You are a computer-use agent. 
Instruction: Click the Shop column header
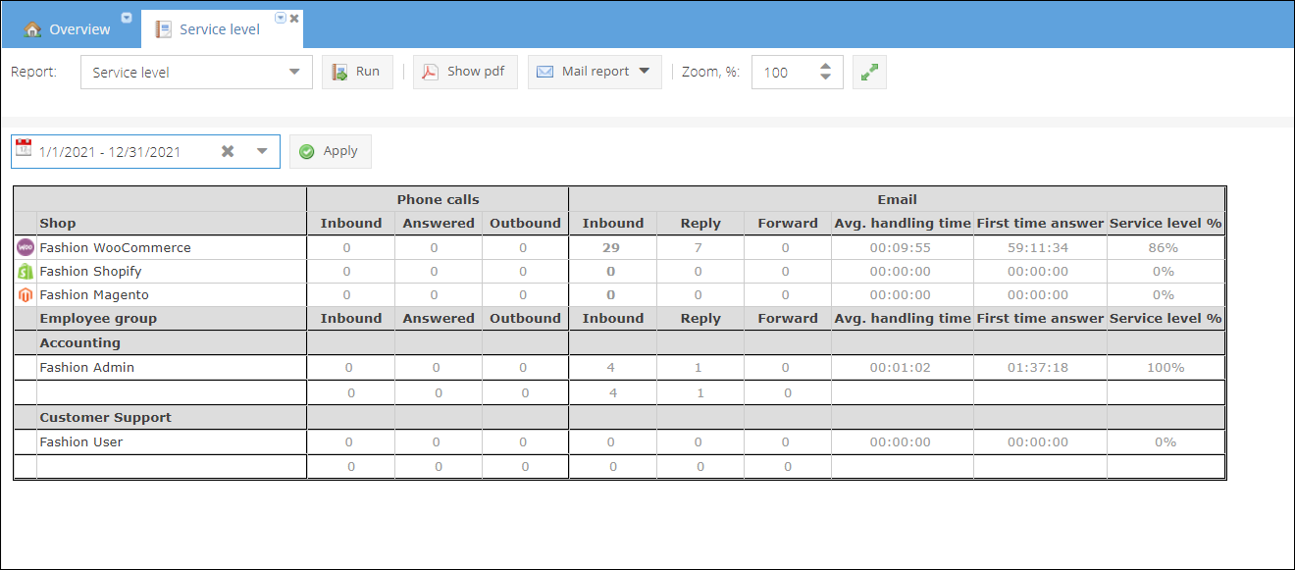pyautogui.click(x=58, y=224)
